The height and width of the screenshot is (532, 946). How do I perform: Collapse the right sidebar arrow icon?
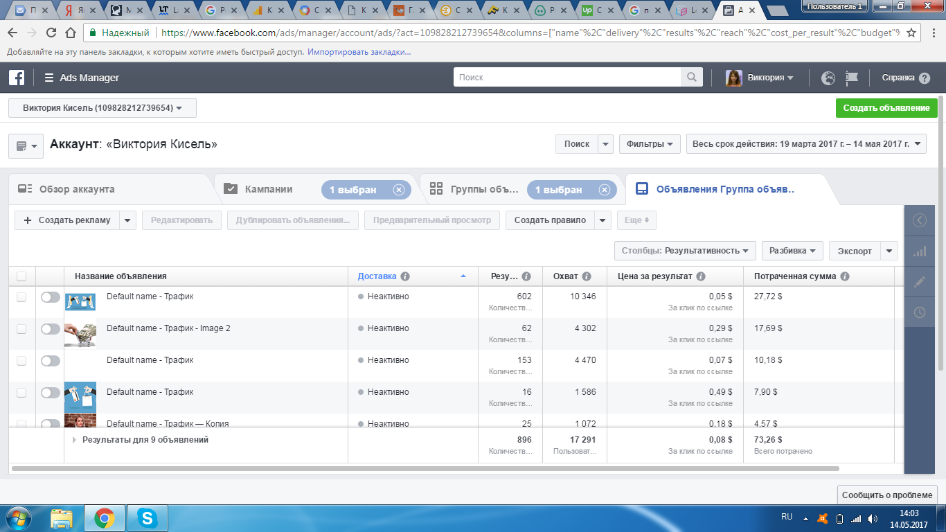click(x=919, y=220)
